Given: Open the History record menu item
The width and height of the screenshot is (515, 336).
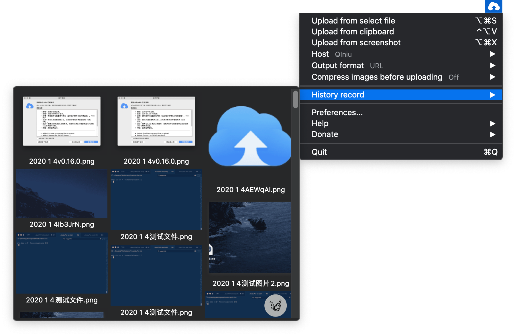Looking at the screenshot, I should [x=401, y=95].
